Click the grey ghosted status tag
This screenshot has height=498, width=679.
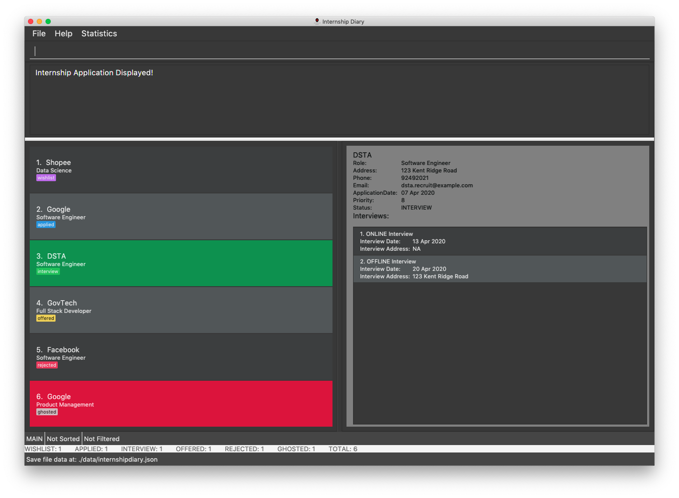[47, 412]
